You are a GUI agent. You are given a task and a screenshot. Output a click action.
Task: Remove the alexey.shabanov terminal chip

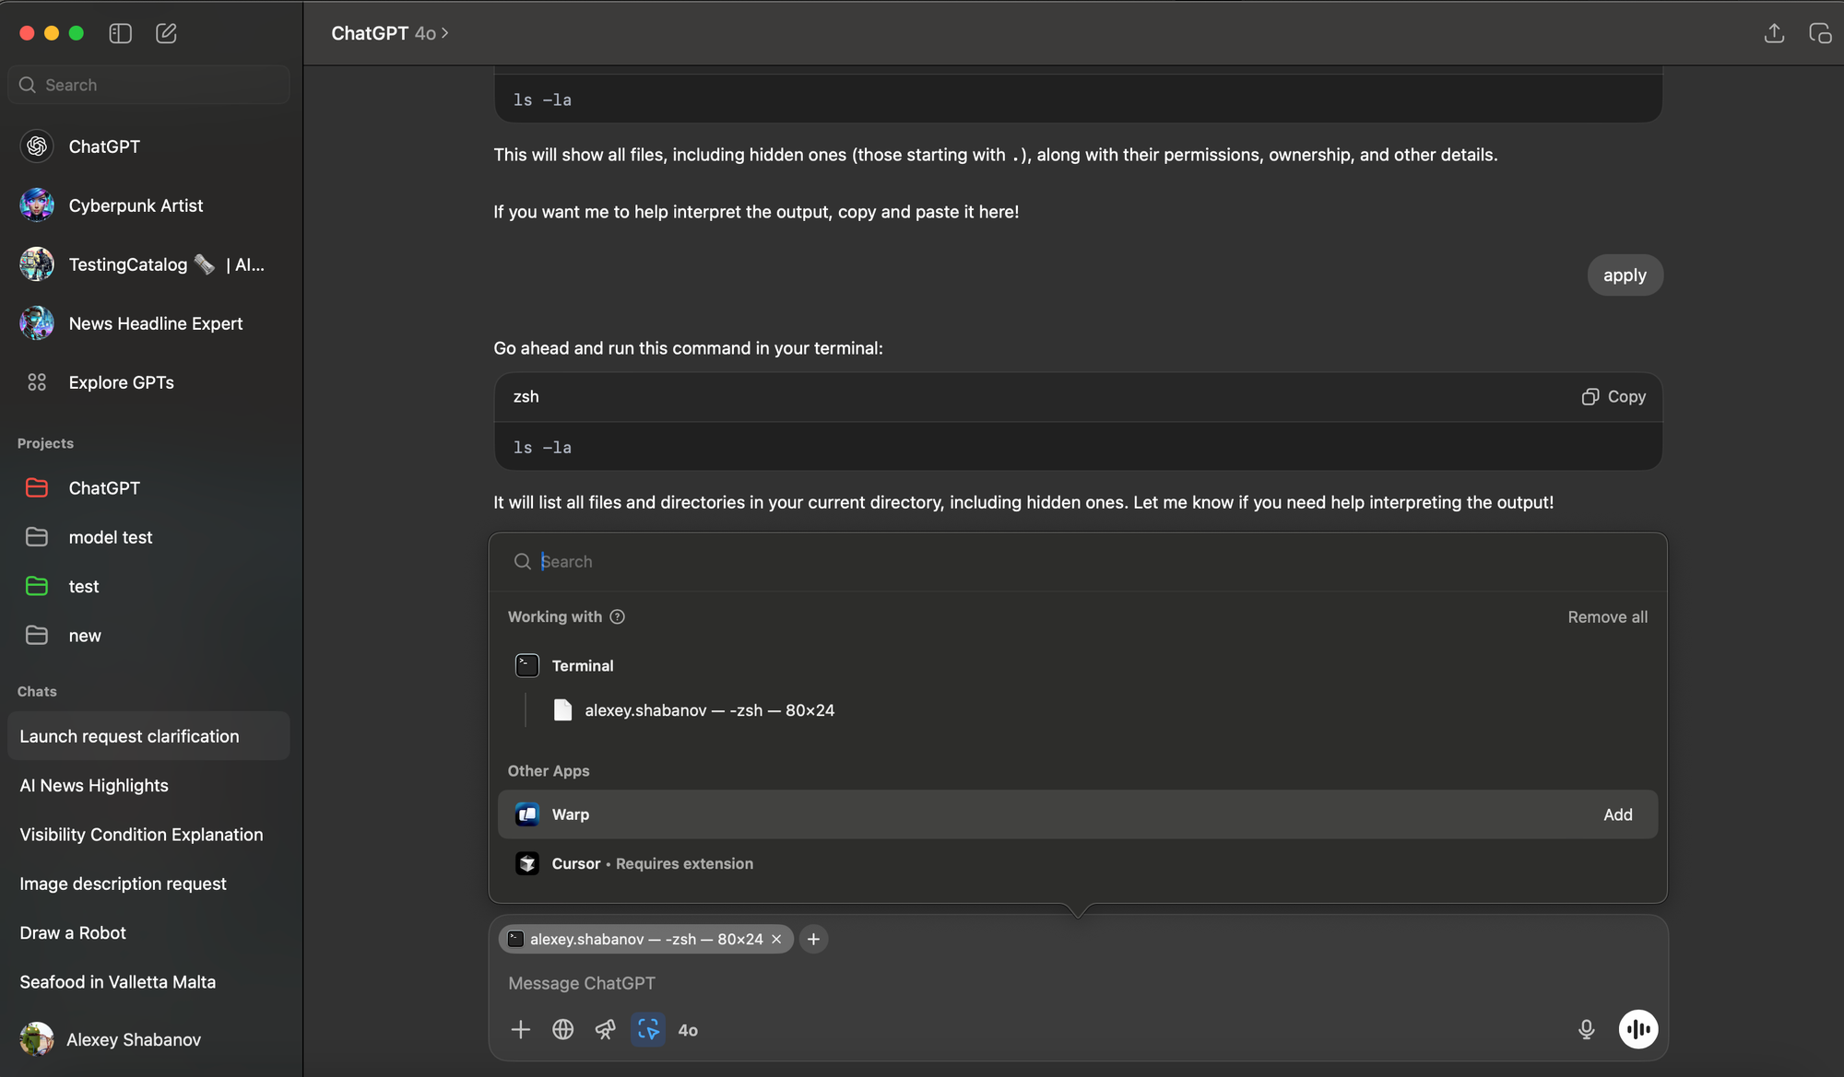click(776, 939)
